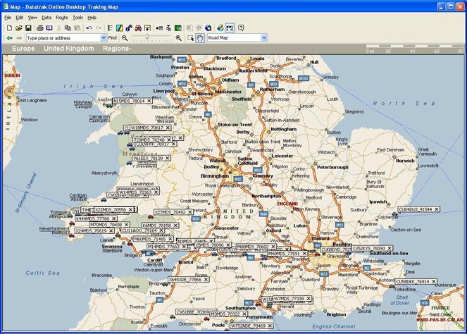Undo the last action
Screen dimensions: 467x334
[89, 28]
